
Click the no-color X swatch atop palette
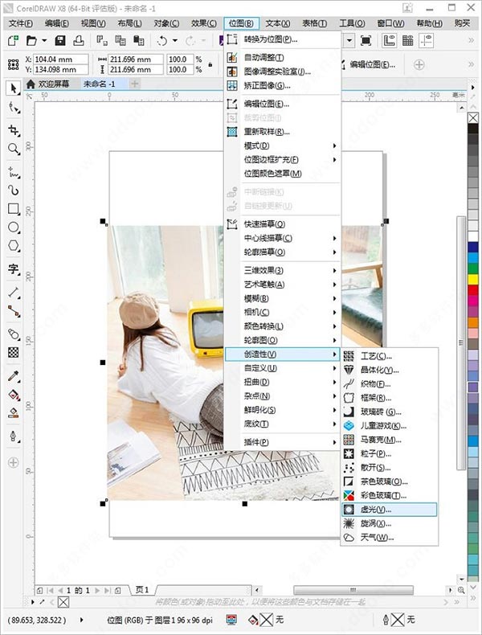click(x=472, y=118)
